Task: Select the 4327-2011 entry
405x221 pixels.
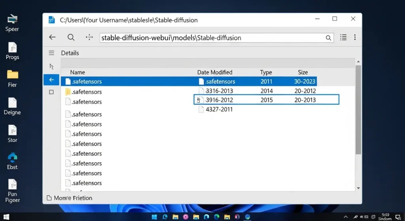Action: click(x=216, y=109)
